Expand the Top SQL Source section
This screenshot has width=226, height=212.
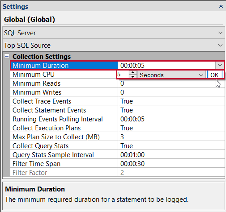[x=220, y=45]
